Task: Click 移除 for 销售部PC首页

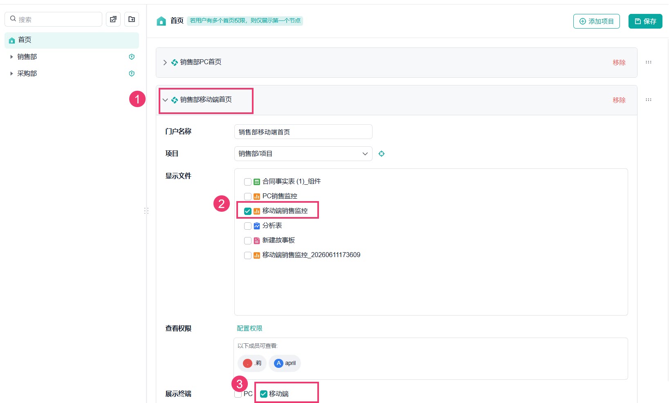Action: click(x=619, y=63)
